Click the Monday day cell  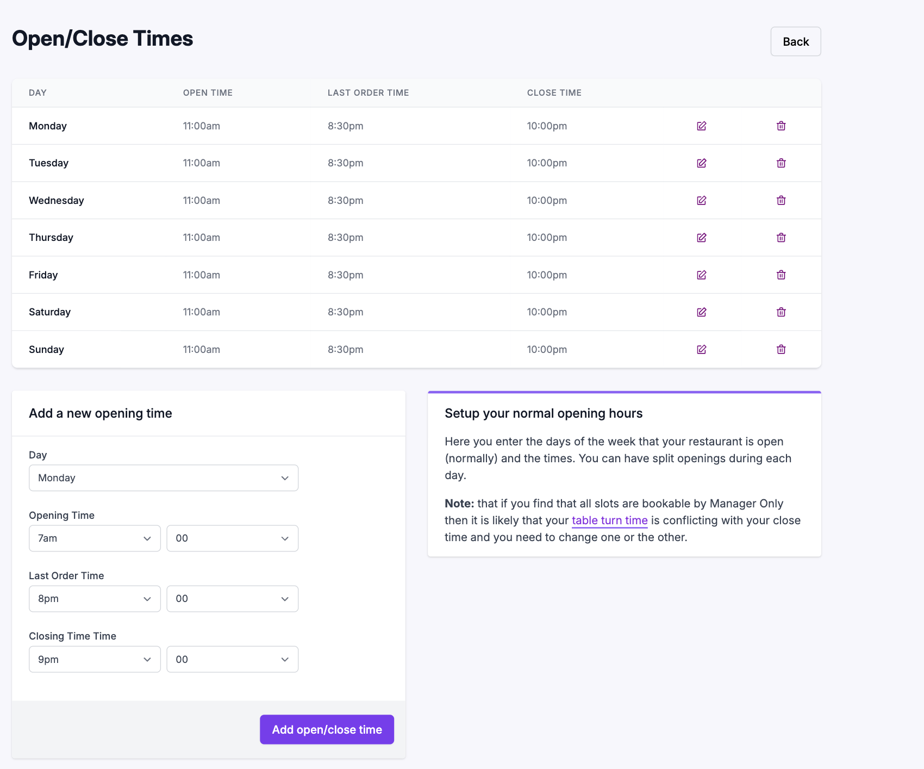48,126
